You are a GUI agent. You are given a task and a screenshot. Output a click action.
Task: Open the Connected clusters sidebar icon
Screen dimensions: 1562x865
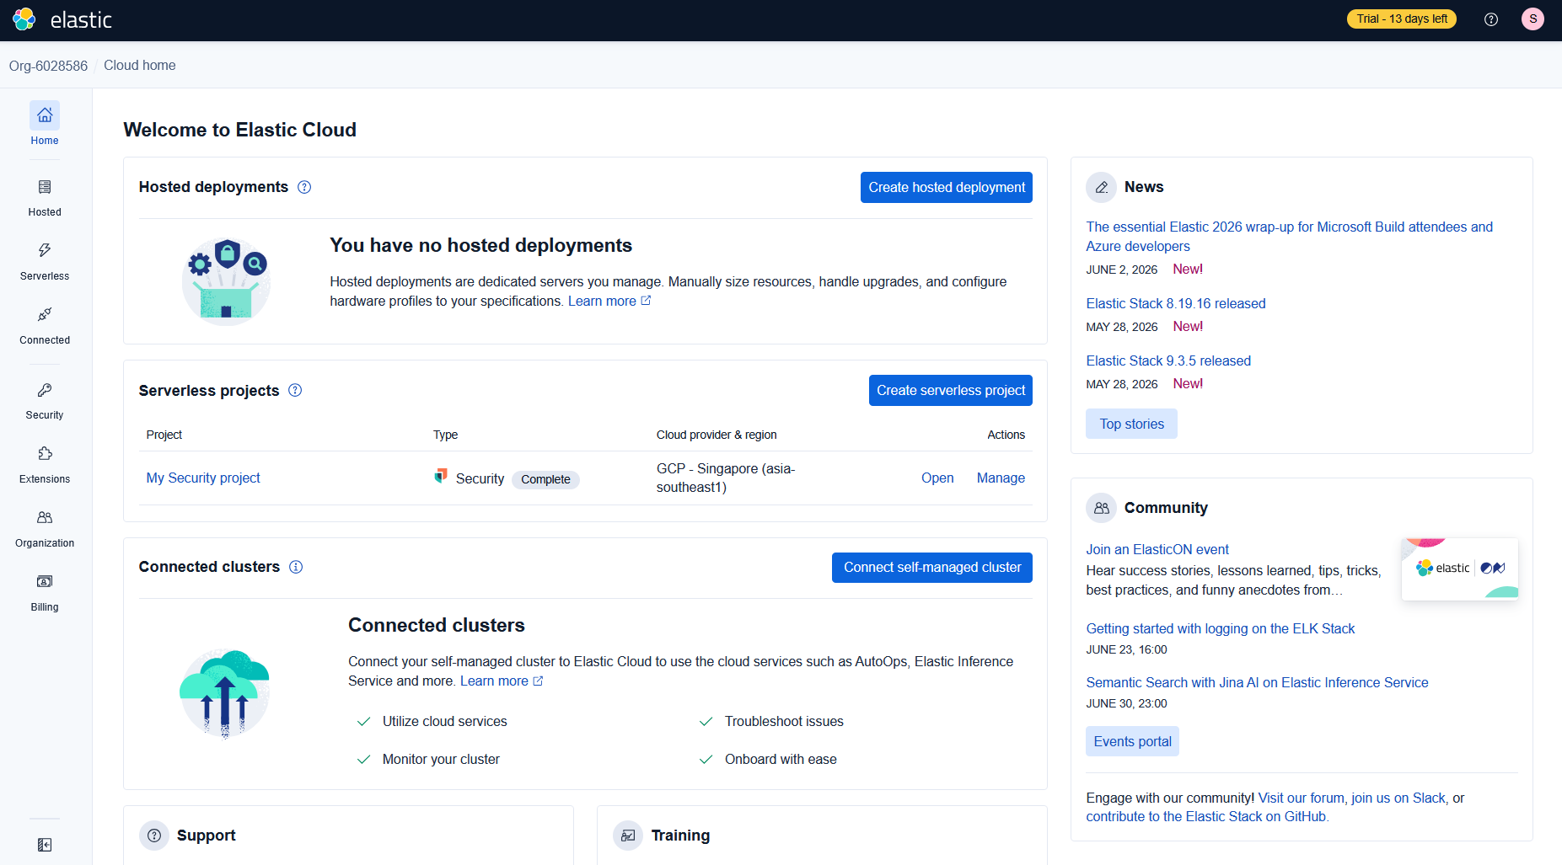pos(45,314)
